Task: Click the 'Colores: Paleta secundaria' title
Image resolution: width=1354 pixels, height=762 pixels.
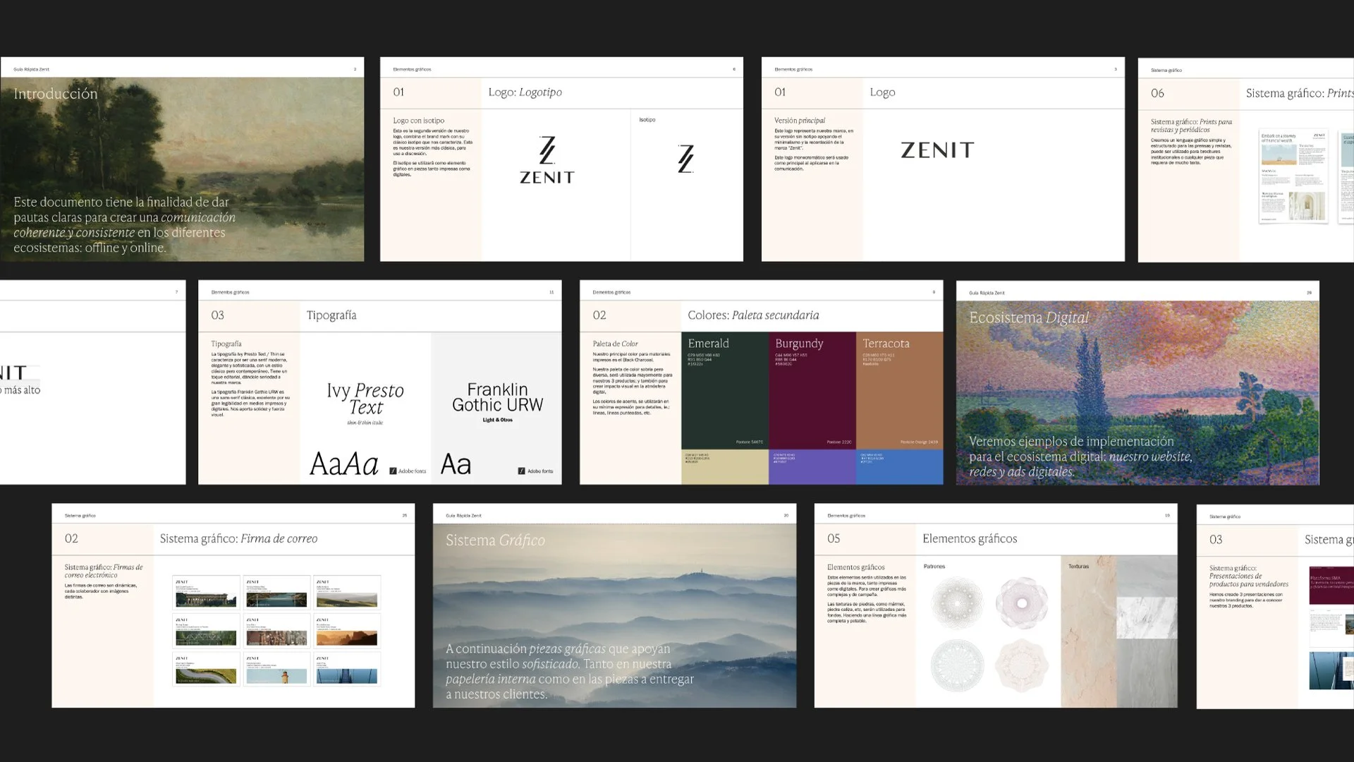Action: click(x=753, y=315)
